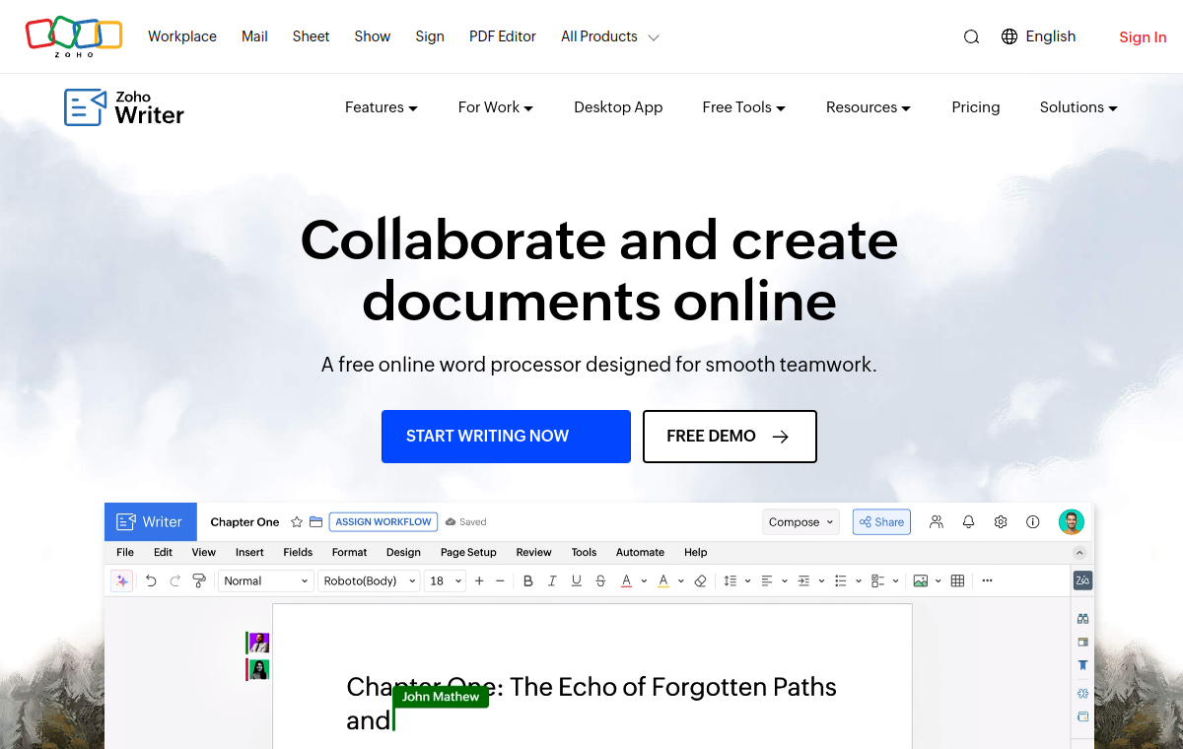Click the Zia assistant icon in sidebar
Image resolution: width=1183 pixels, height=749 pixels.
(1082, 580)
